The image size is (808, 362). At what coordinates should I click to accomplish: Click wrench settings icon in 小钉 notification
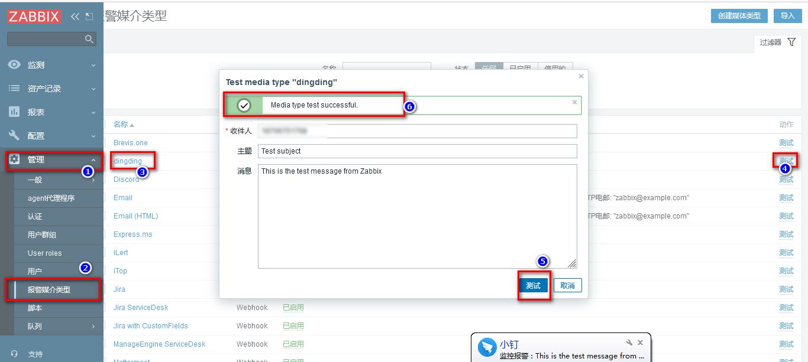[x=629, y=343]
